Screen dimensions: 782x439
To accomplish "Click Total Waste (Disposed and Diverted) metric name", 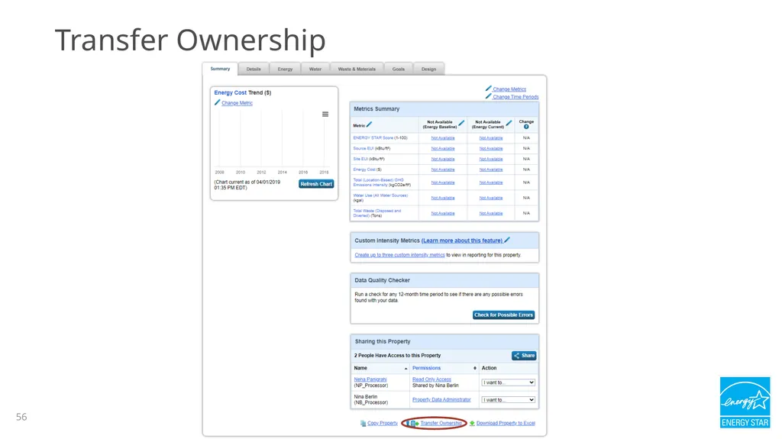I will [x=377, y=213].
